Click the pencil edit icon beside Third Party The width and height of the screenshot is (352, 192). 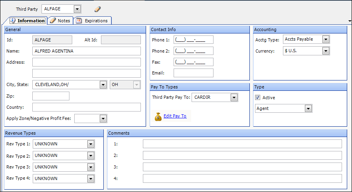(x=98, y=9)
